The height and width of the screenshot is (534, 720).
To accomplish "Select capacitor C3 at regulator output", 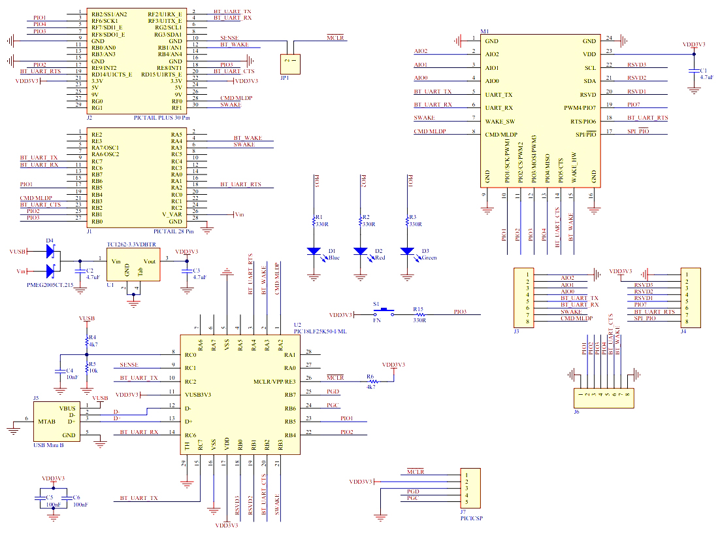I will [187, 271].
